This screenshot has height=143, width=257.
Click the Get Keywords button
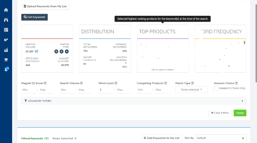(x=35, y=17)
